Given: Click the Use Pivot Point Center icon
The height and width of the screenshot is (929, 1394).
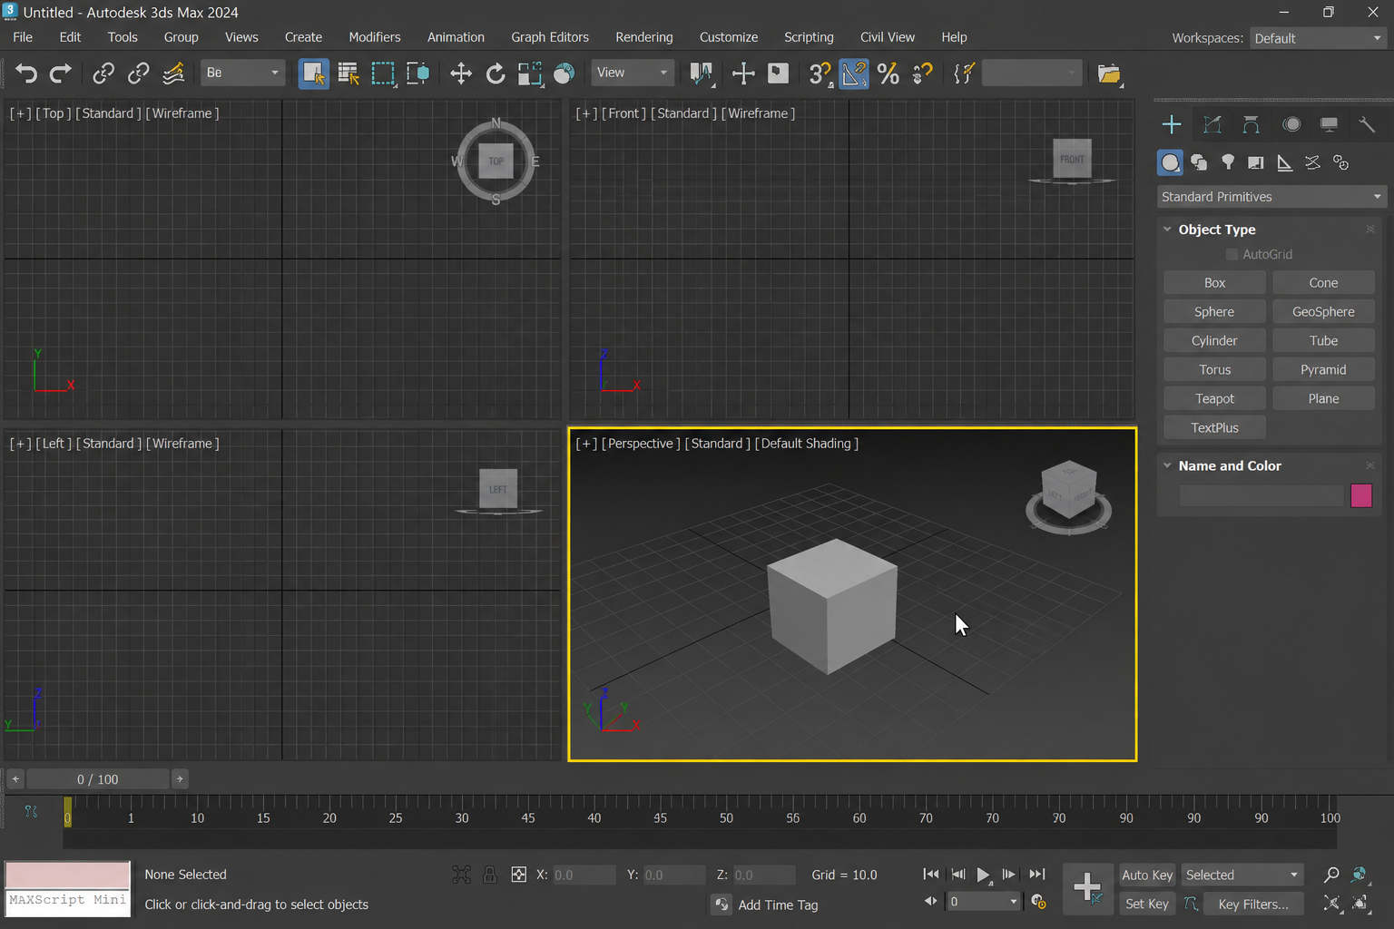Looking at the screenshot, I should (x=701, y=73).
